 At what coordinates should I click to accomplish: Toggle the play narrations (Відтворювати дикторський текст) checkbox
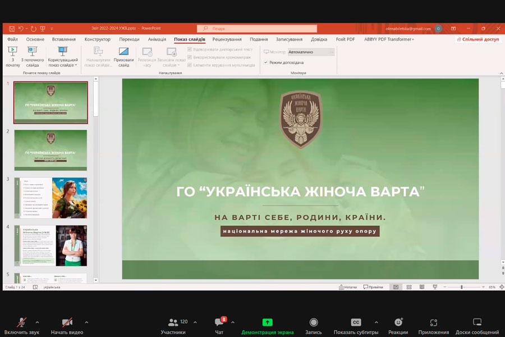click(x=190, y=49)
